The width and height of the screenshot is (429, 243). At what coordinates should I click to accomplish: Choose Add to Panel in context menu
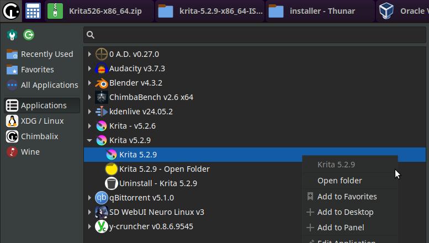click(x=350, y=228)
